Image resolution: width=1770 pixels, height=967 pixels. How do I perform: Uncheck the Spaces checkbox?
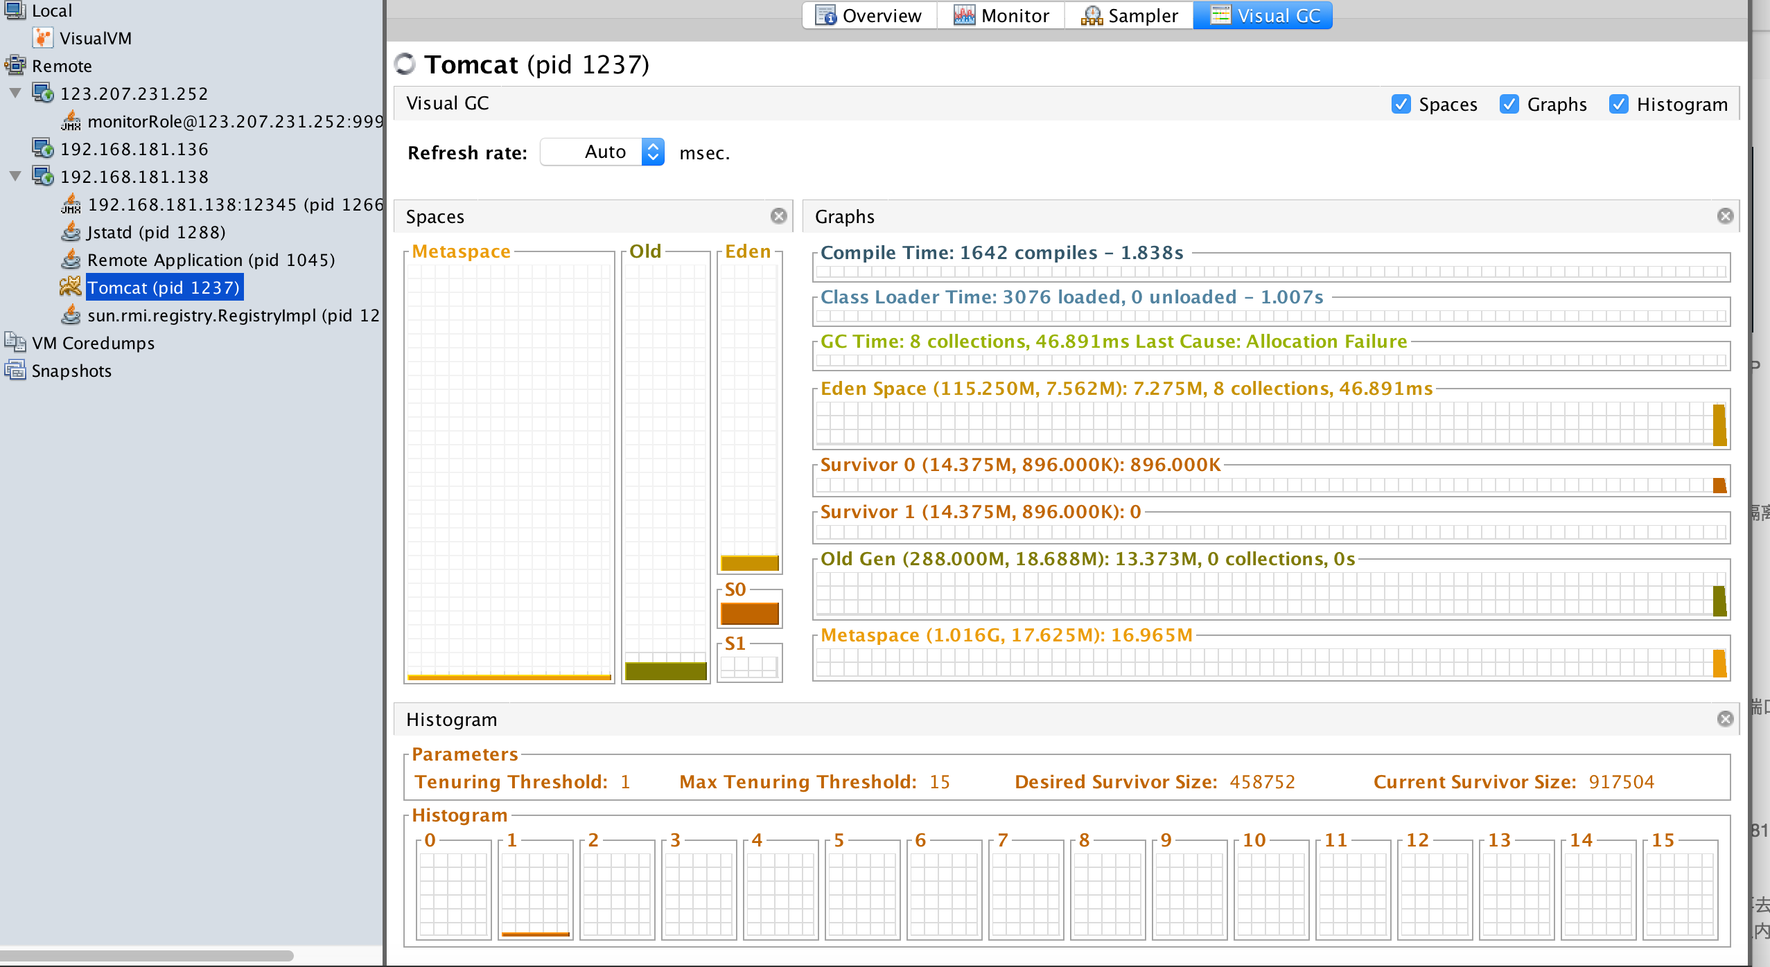coord(1401,104)
